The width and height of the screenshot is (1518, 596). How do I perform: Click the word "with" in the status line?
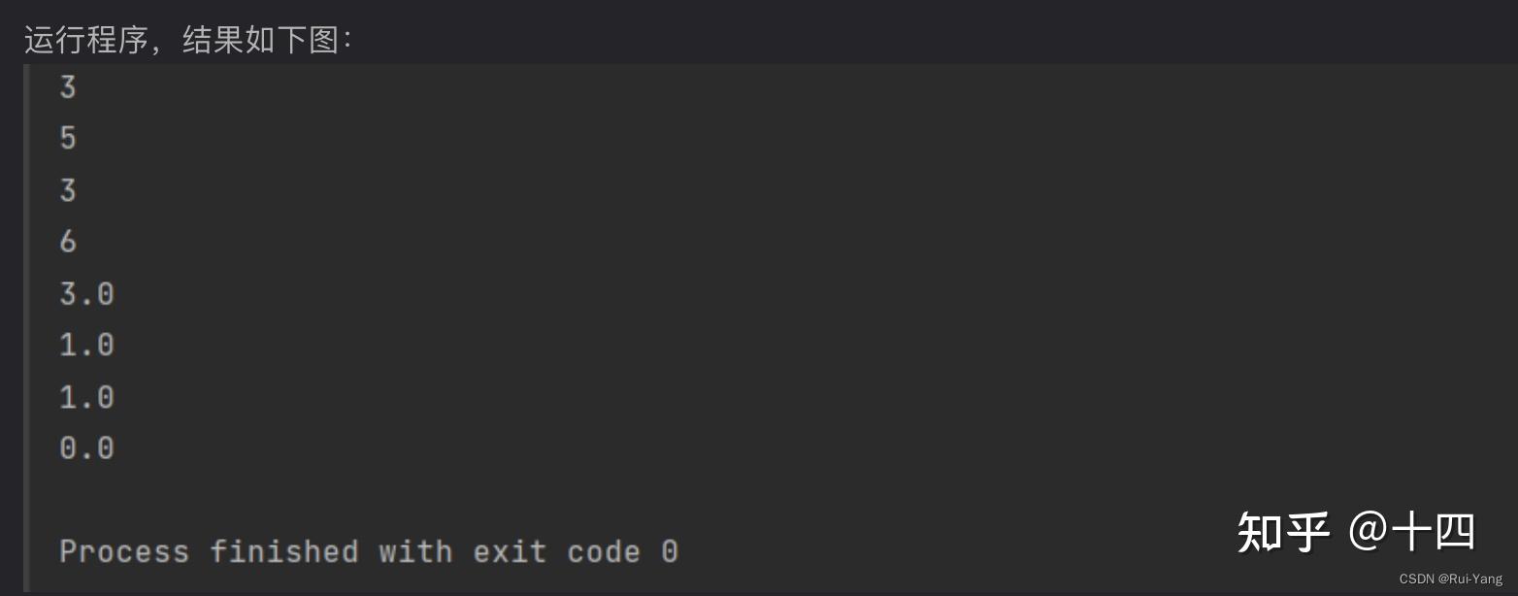tap(415, 551)
